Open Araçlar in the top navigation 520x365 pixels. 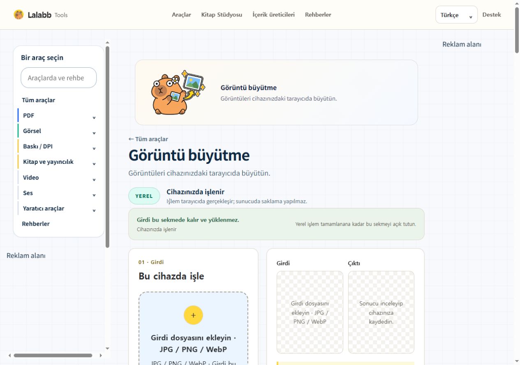pyautogui.click(x=181, y=15)
